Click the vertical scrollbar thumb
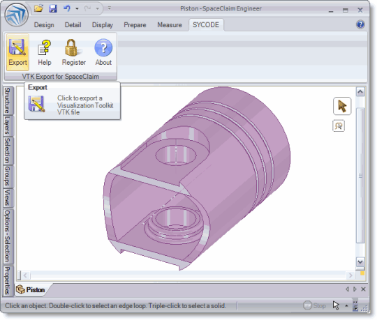Screen dimensions: 377x320 (360, 176)
